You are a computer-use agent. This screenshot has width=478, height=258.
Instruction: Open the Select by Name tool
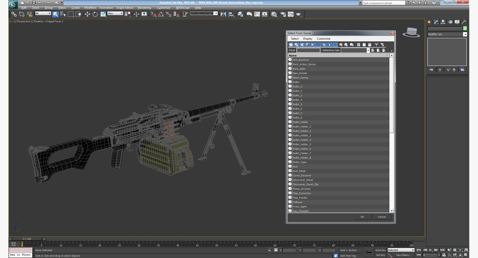63,14
